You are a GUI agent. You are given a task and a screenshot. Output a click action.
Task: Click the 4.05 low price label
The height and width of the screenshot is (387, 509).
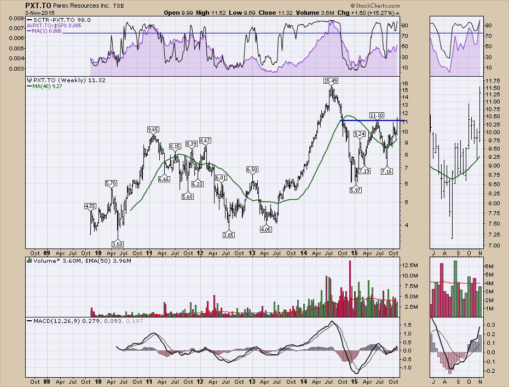point(266,229)
